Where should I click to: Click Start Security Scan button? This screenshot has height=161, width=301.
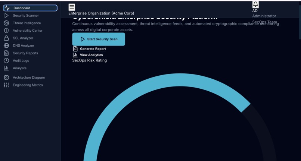(99, 39)
